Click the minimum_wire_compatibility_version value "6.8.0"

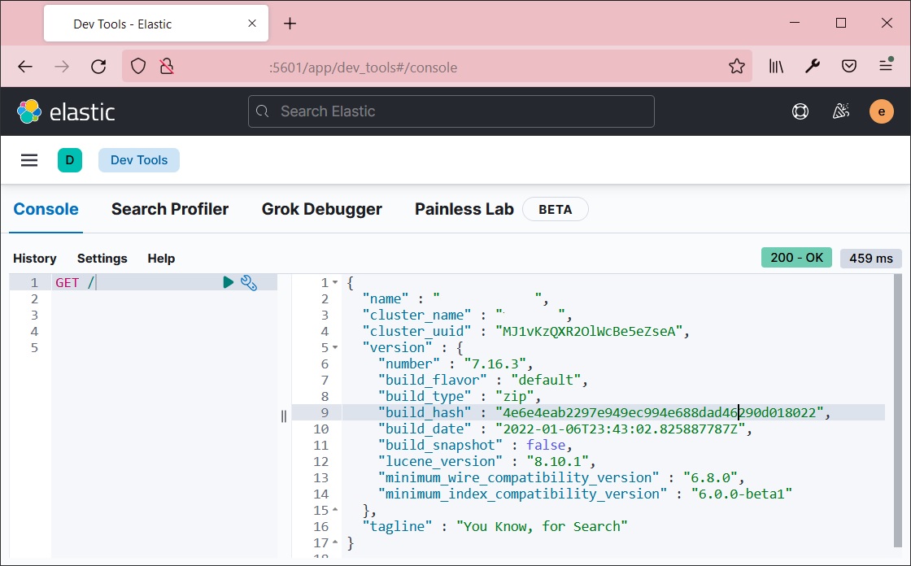[709, 478]
